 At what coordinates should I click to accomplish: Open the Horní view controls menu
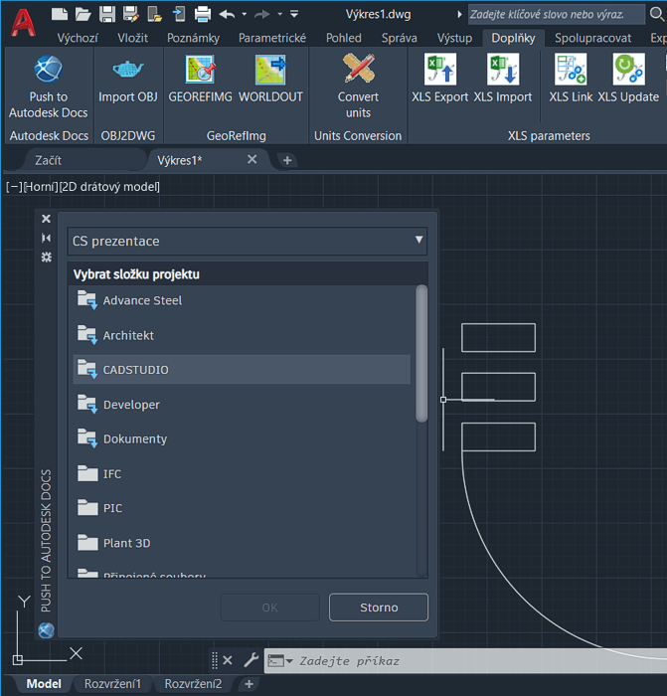[x=41, y=187]
